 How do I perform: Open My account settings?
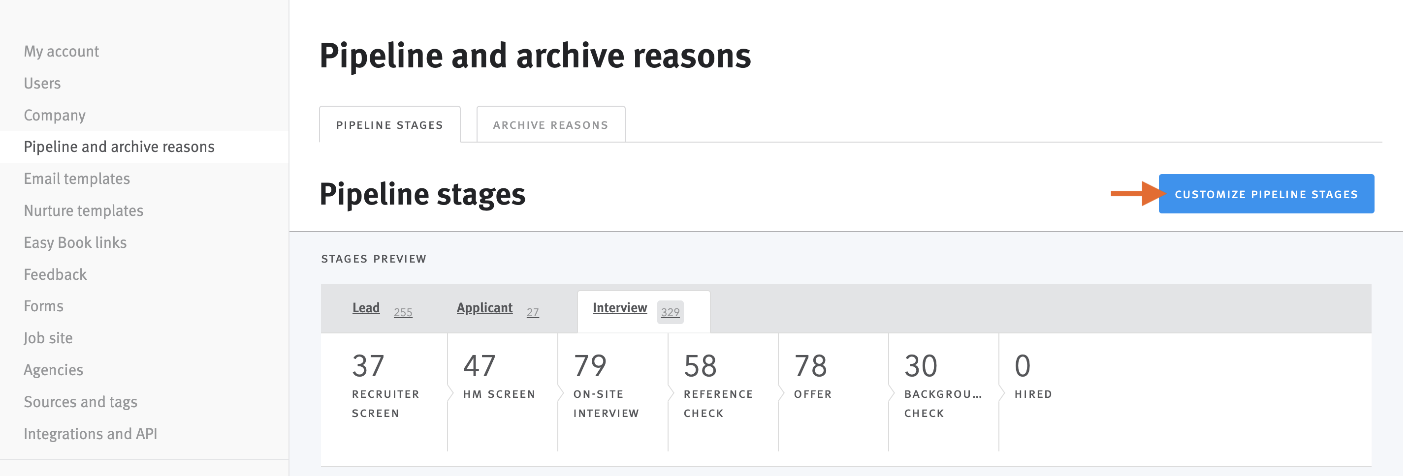(61, 51)
